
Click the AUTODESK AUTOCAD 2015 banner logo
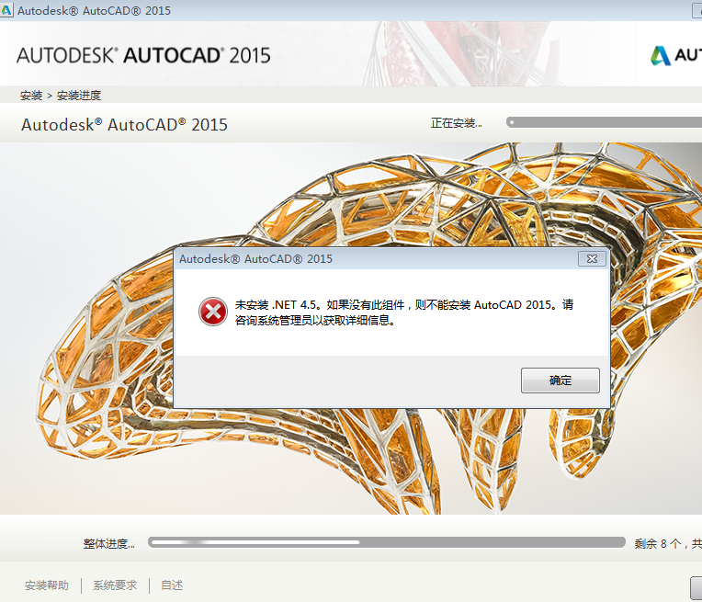coord(143,55)
